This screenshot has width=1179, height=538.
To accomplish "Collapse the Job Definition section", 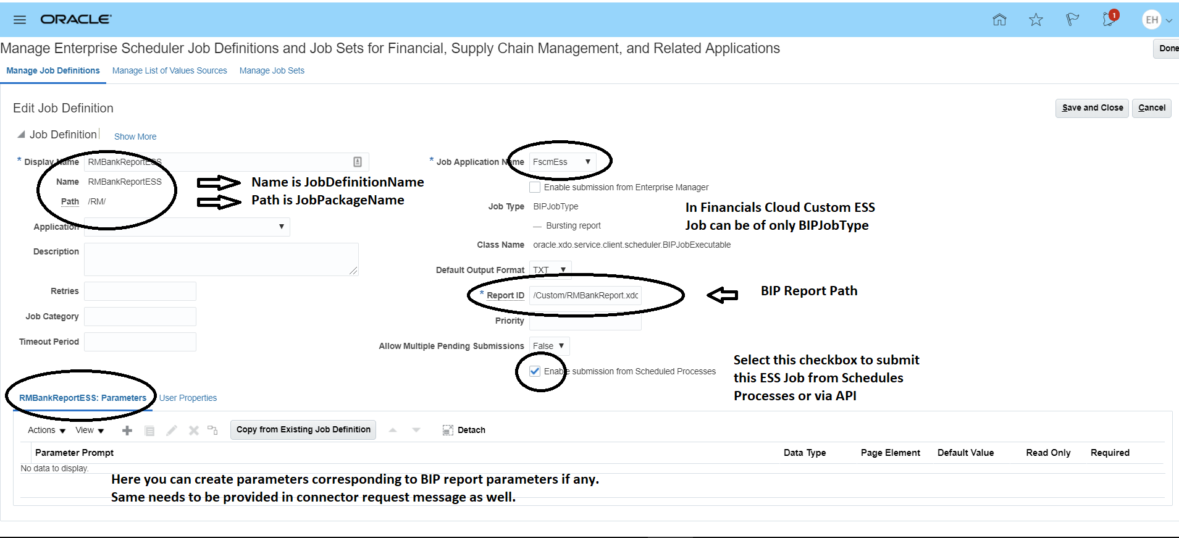I will point(21,134).
